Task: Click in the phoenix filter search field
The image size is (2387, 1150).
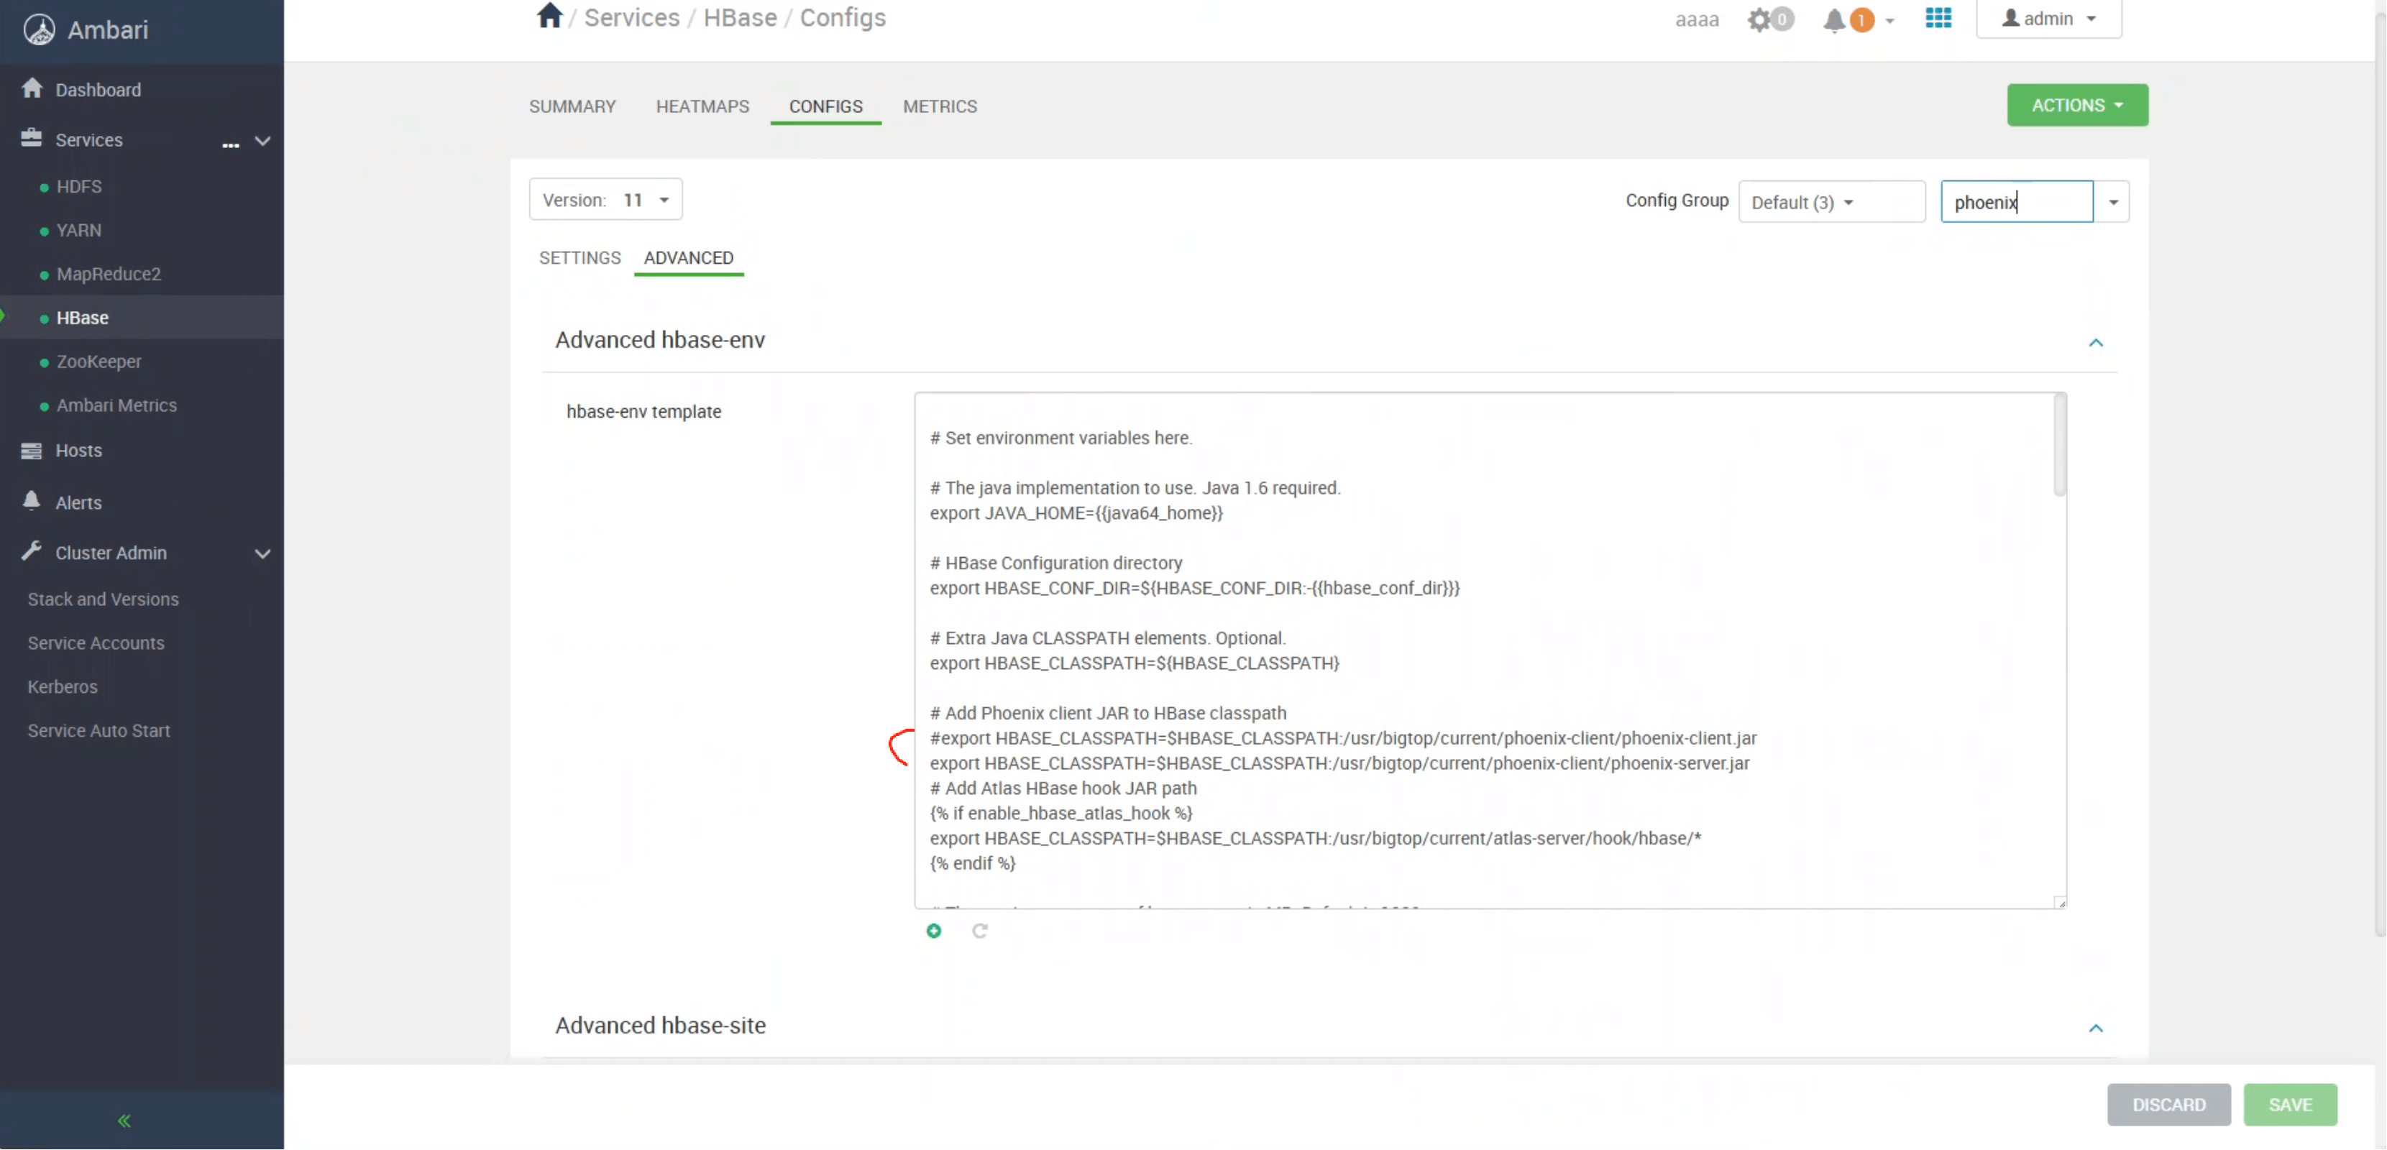Action: click(2016, 202)
